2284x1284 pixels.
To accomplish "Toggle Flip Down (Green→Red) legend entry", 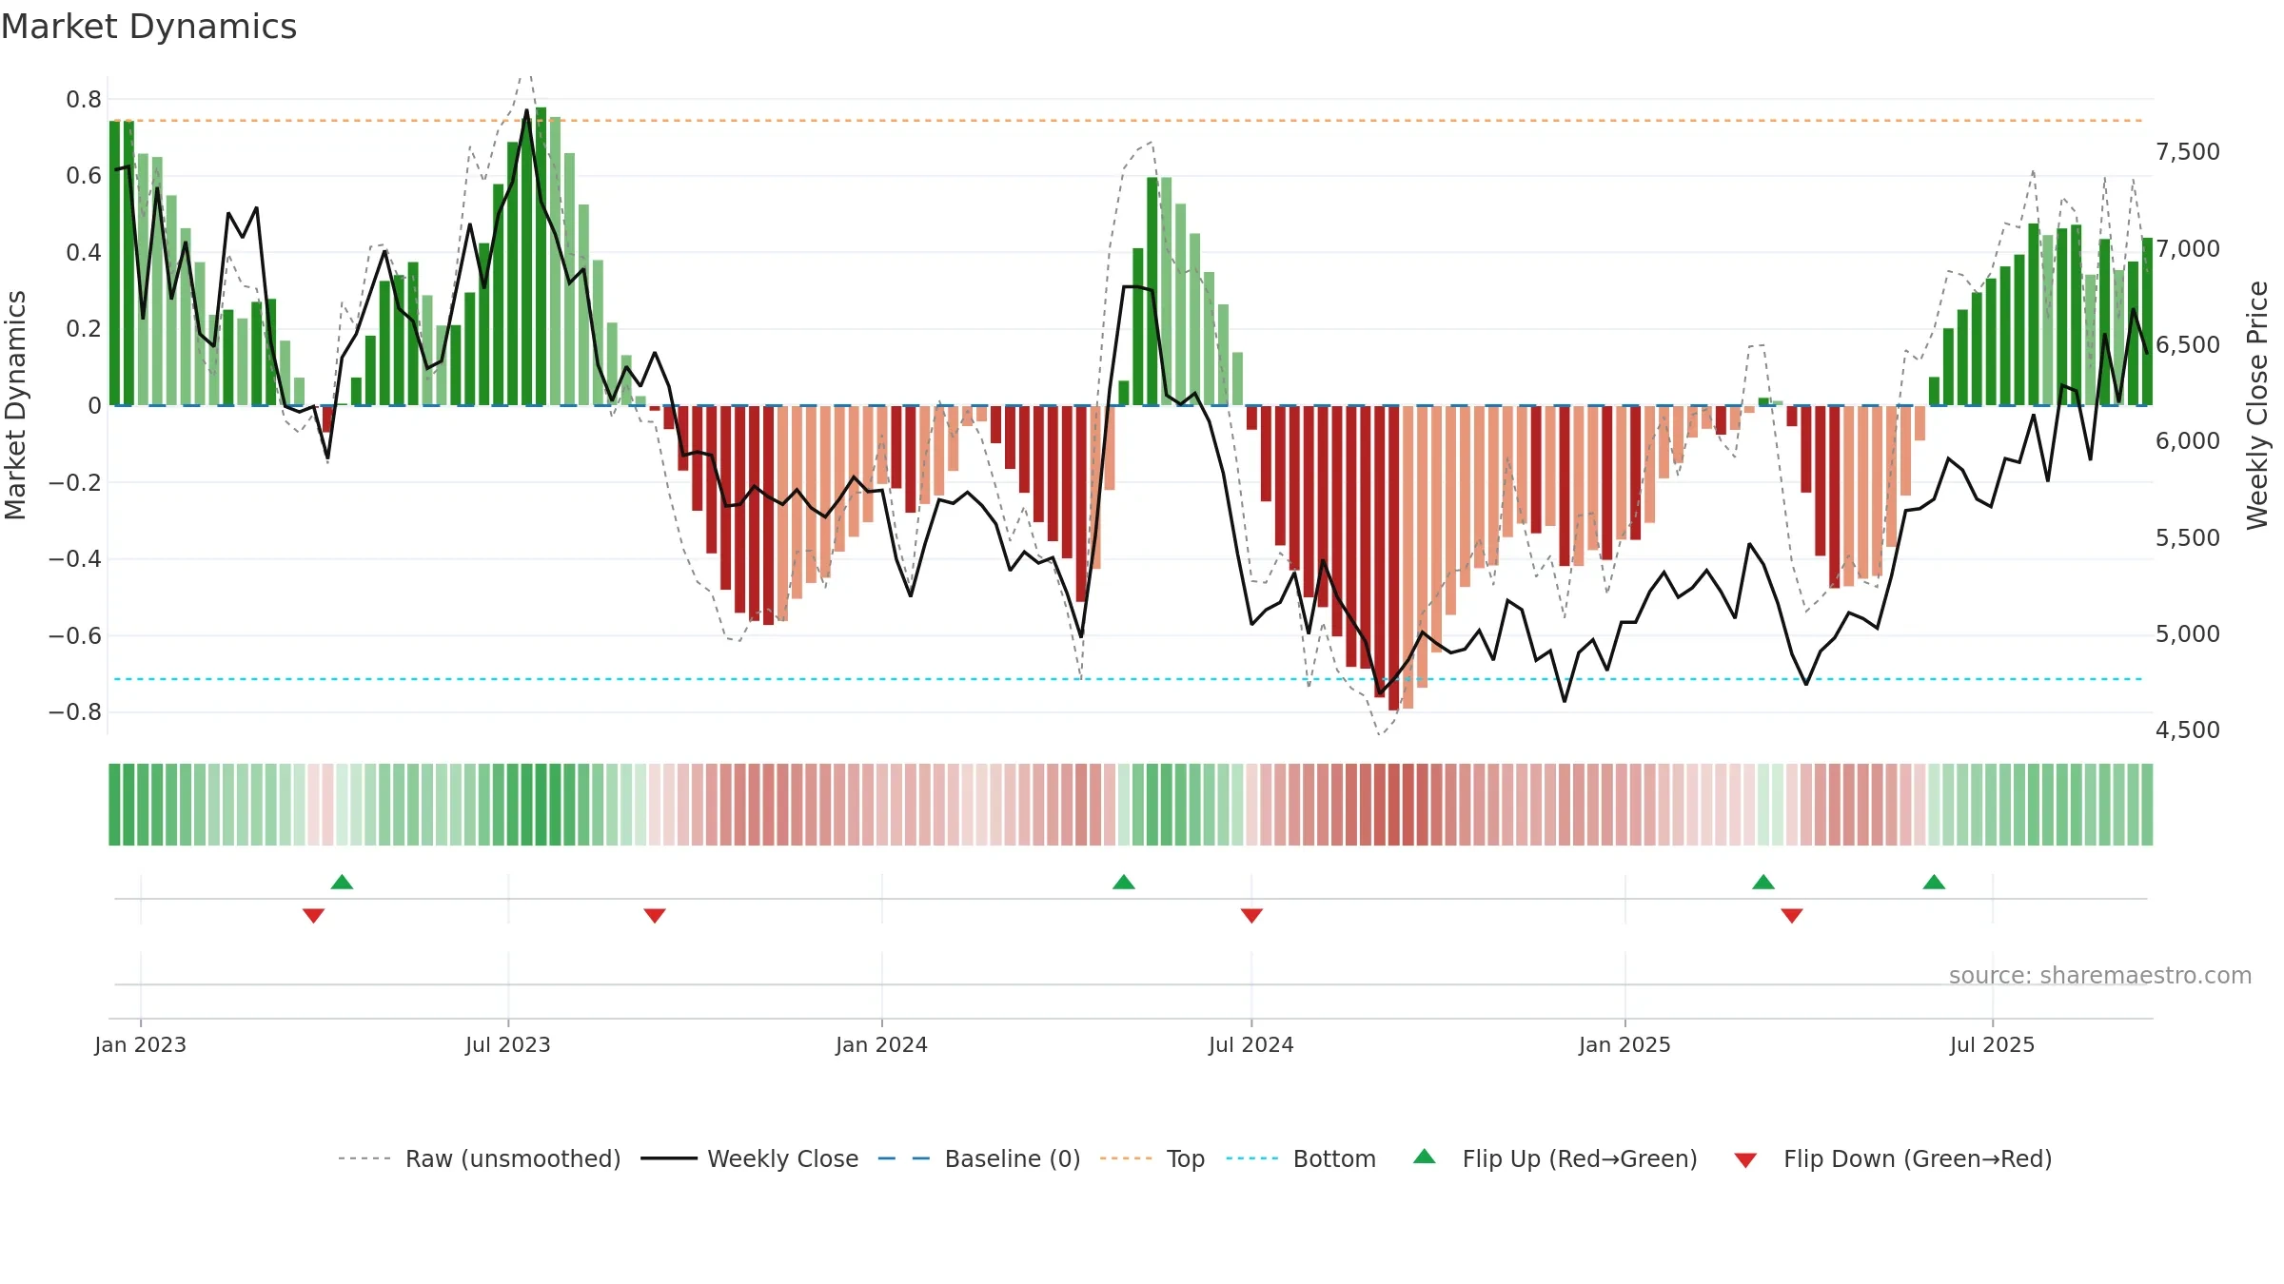I will click(x=1893, y=1158).
